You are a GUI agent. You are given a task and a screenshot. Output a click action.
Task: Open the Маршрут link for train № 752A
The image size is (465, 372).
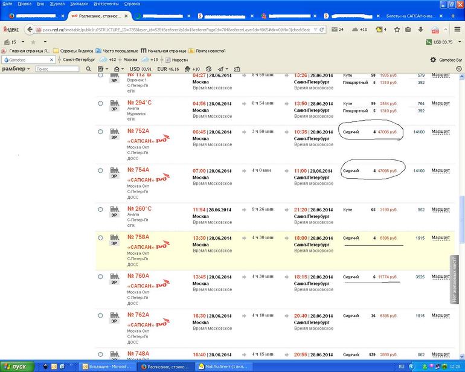click(441, 132)
